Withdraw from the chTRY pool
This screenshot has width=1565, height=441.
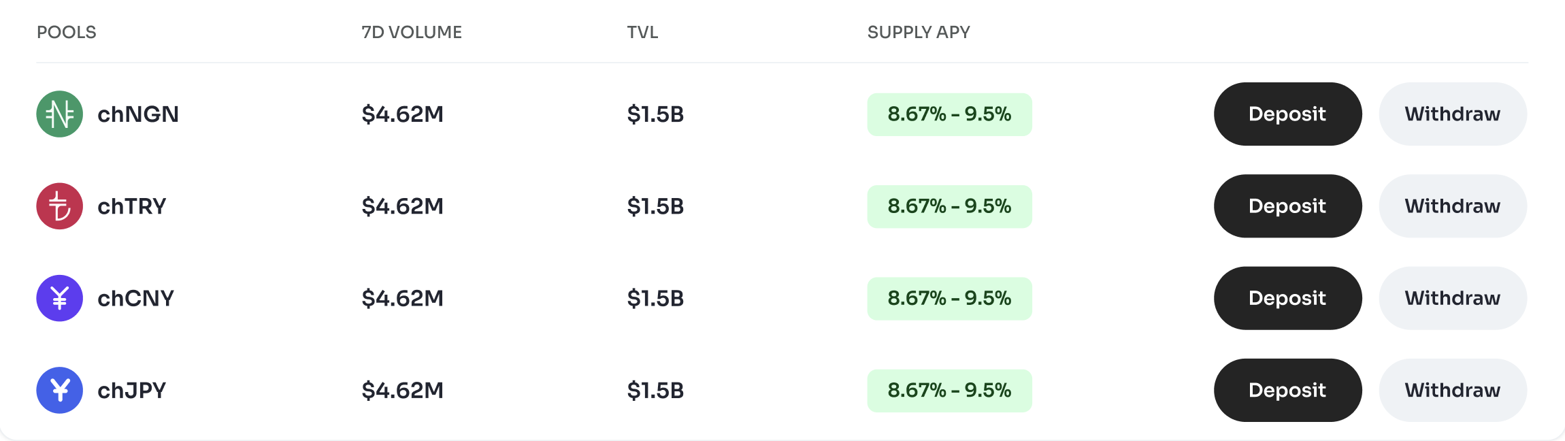click(x=1453, y=206)
